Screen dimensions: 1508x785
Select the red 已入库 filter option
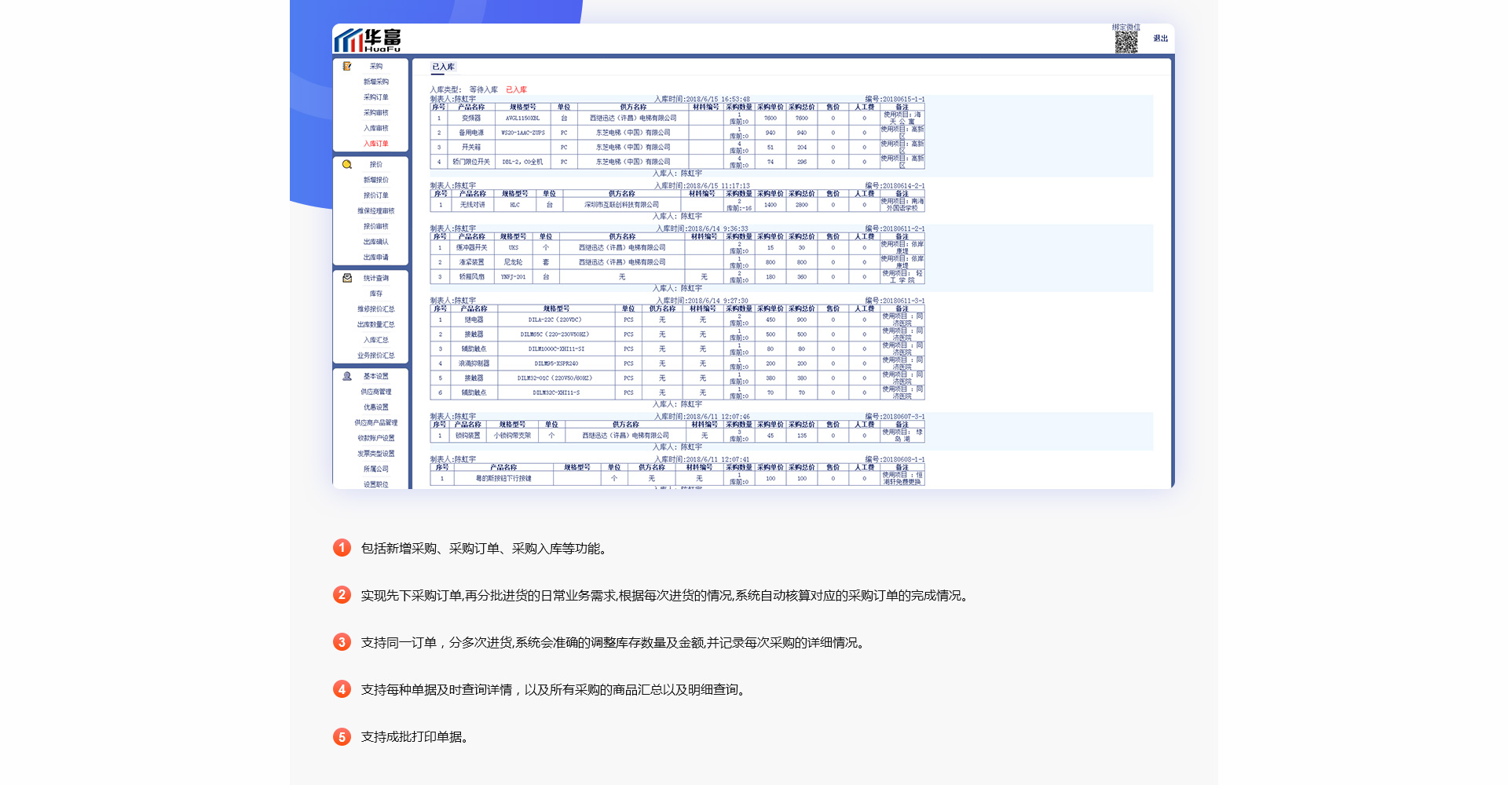(516, 89)
